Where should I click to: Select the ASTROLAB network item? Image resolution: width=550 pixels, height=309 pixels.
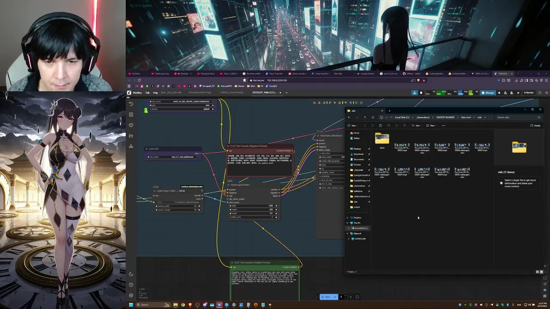(359, 239)
